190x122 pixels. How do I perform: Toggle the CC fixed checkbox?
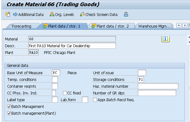click(65, 93)
